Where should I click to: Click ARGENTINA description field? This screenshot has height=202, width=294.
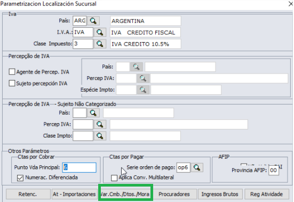[146, 21]
